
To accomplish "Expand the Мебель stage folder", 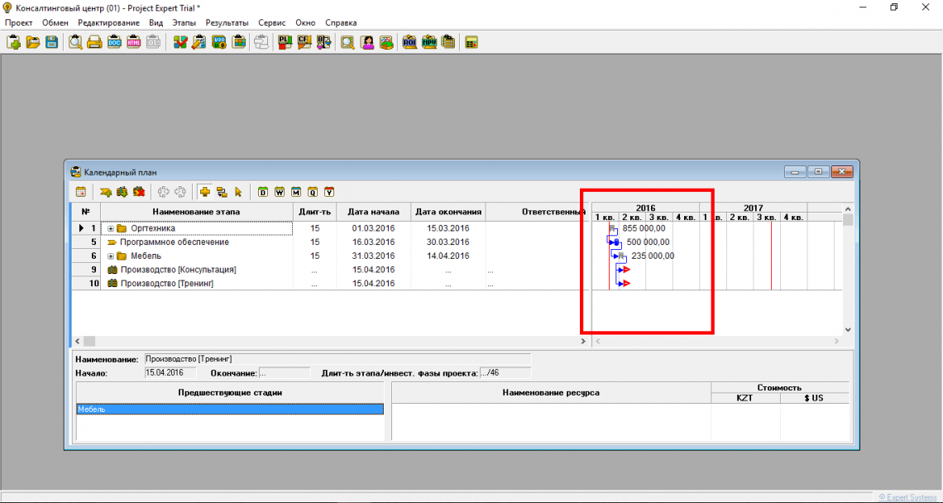I will tap(111, 256).
